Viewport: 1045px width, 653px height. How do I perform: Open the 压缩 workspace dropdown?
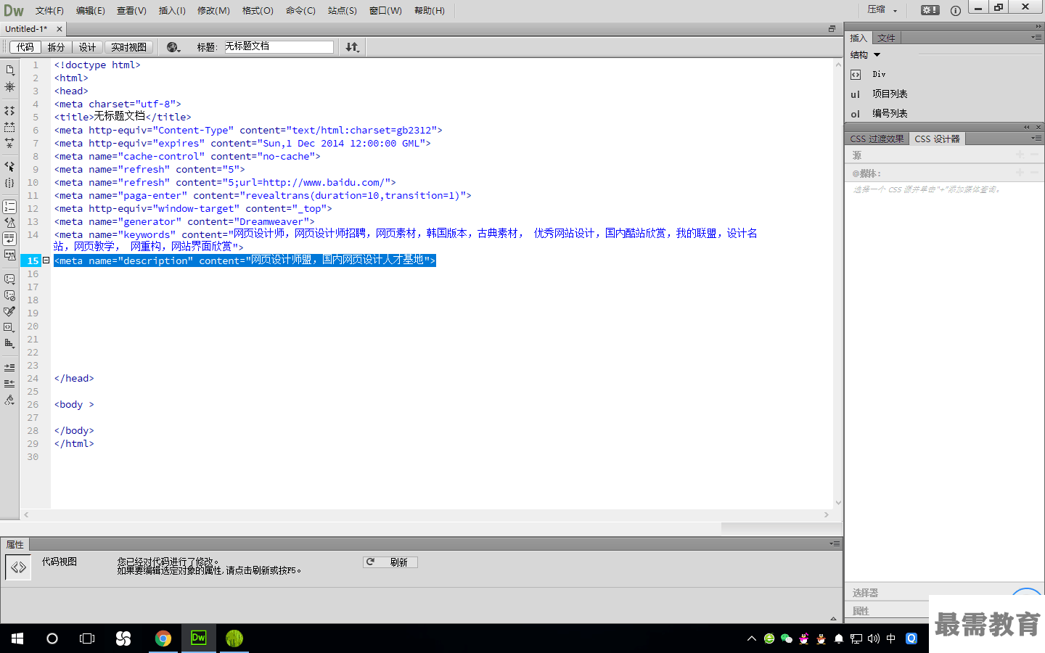(x=882, y=9)
